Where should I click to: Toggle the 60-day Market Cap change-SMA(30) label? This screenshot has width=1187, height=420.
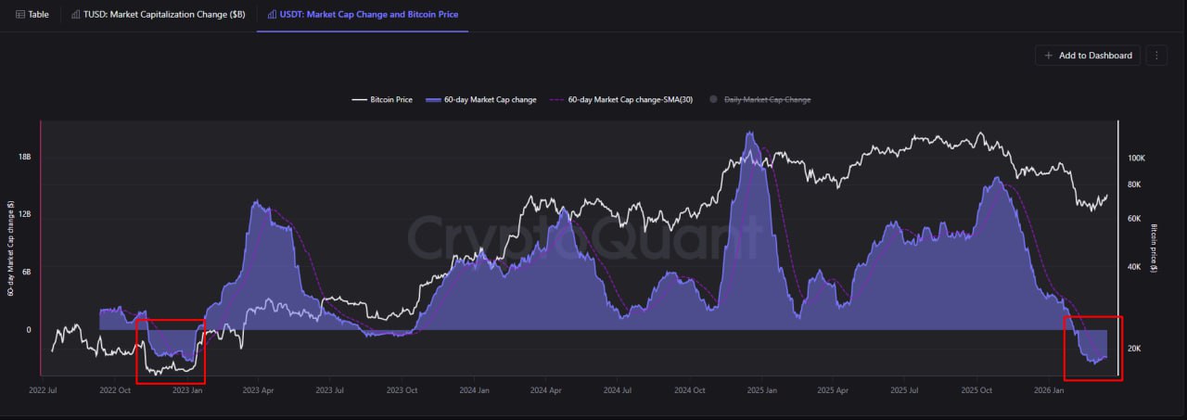[x=630, y=99]
